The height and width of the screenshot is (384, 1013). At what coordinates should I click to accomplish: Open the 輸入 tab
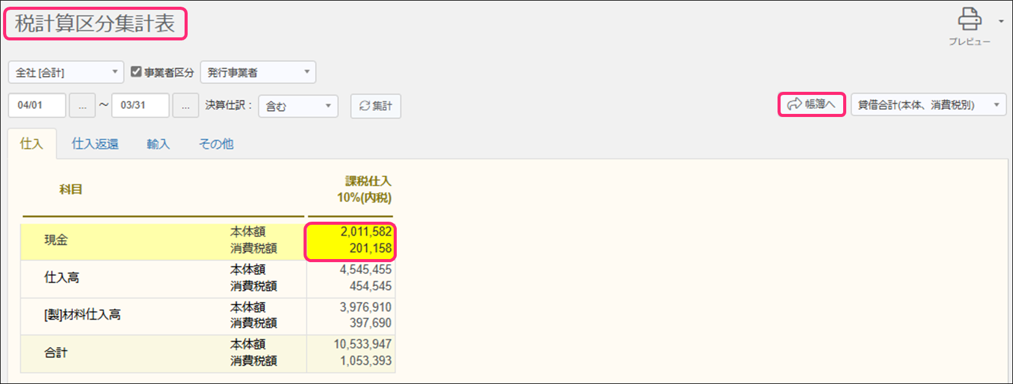click(x=158, y=144)
